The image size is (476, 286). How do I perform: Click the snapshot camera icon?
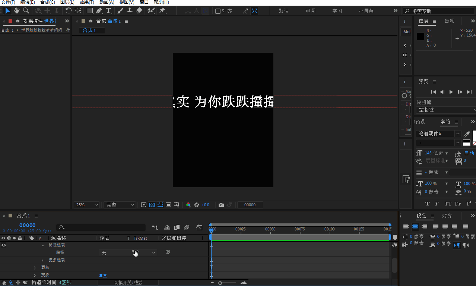pos(221,205)
